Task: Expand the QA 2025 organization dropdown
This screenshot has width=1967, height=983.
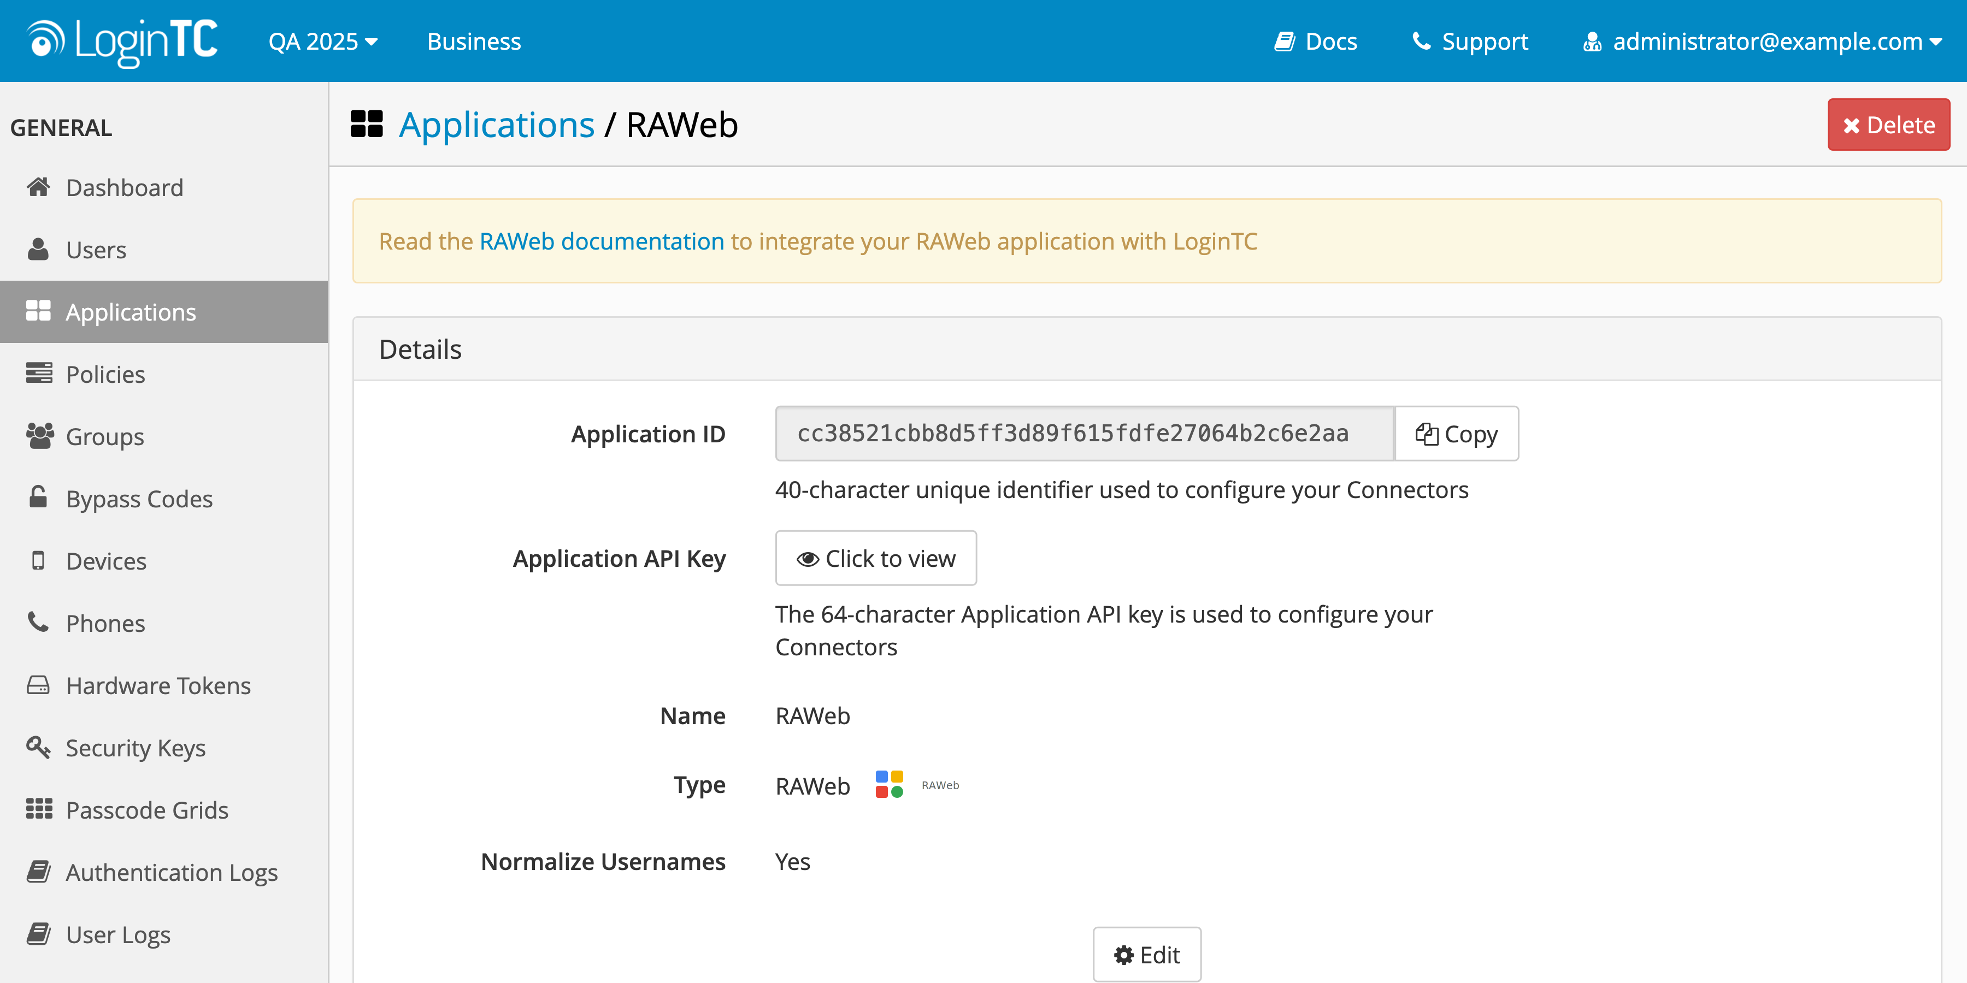Action: click(323, 40)
